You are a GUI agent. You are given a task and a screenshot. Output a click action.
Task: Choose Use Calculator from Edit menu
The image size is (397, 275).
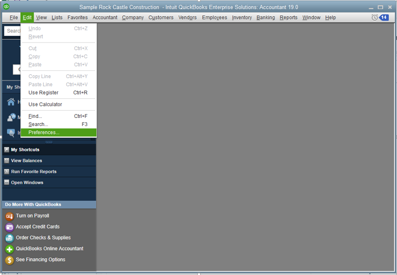click(58, 104)
